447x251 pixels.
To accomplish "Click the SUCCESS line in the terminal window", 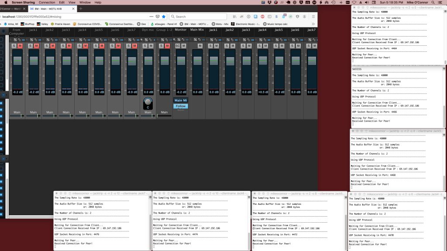I will [x=357, y=69].
